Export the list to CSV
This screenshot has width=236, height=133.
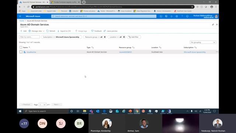pos(64,31)
